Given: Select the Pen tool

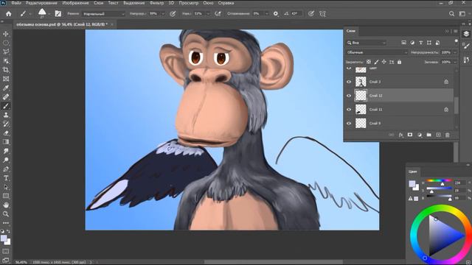Looking at the screenshot, I should pyautogui.click(x=6, y=169).
